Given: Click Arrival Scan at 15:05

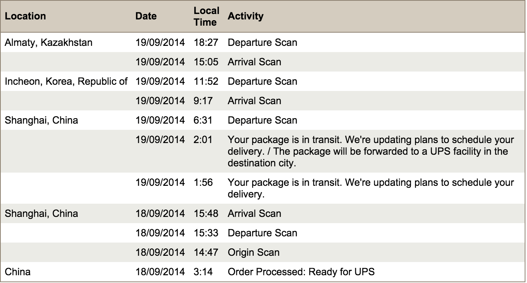Looking at the screenshot, I should [254, 62].
